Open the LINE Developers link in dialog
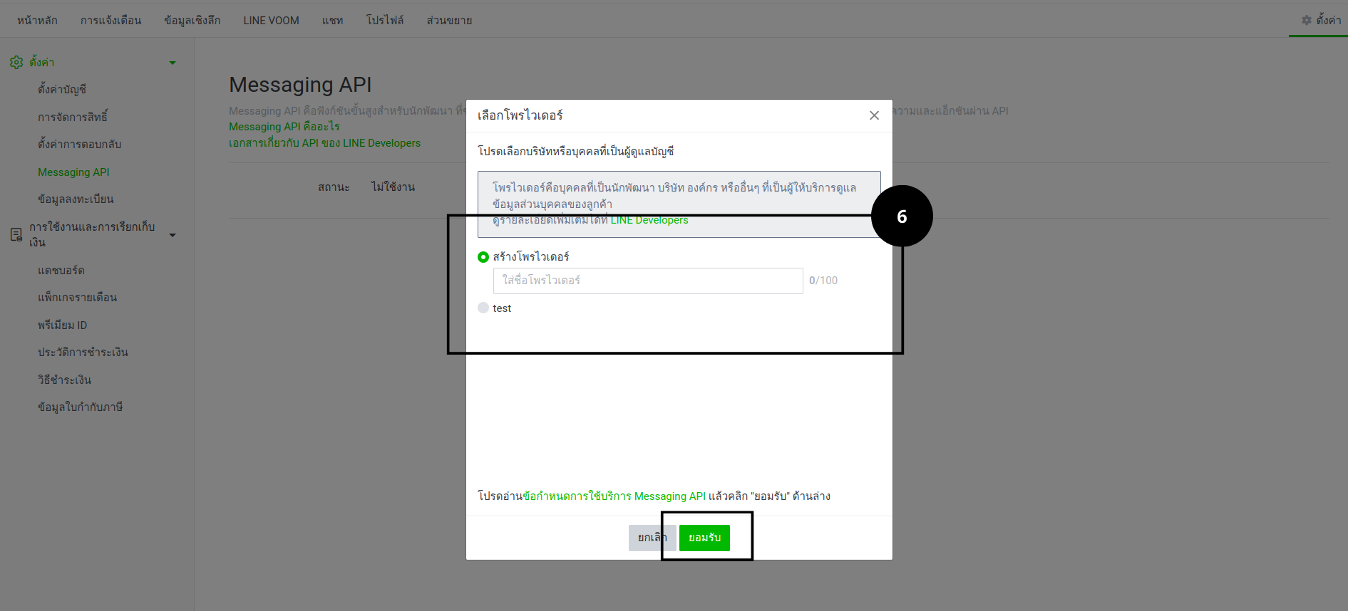This screenshot has height=611, width=1348. (x=649, y=220)
